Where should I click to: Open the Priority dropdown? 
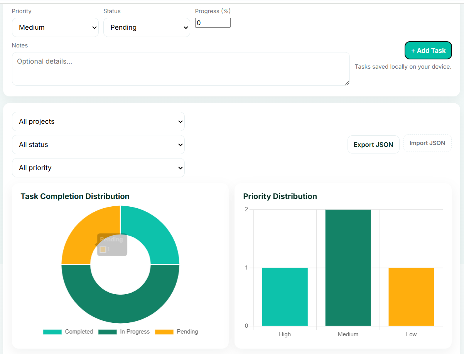click(55, 27)
